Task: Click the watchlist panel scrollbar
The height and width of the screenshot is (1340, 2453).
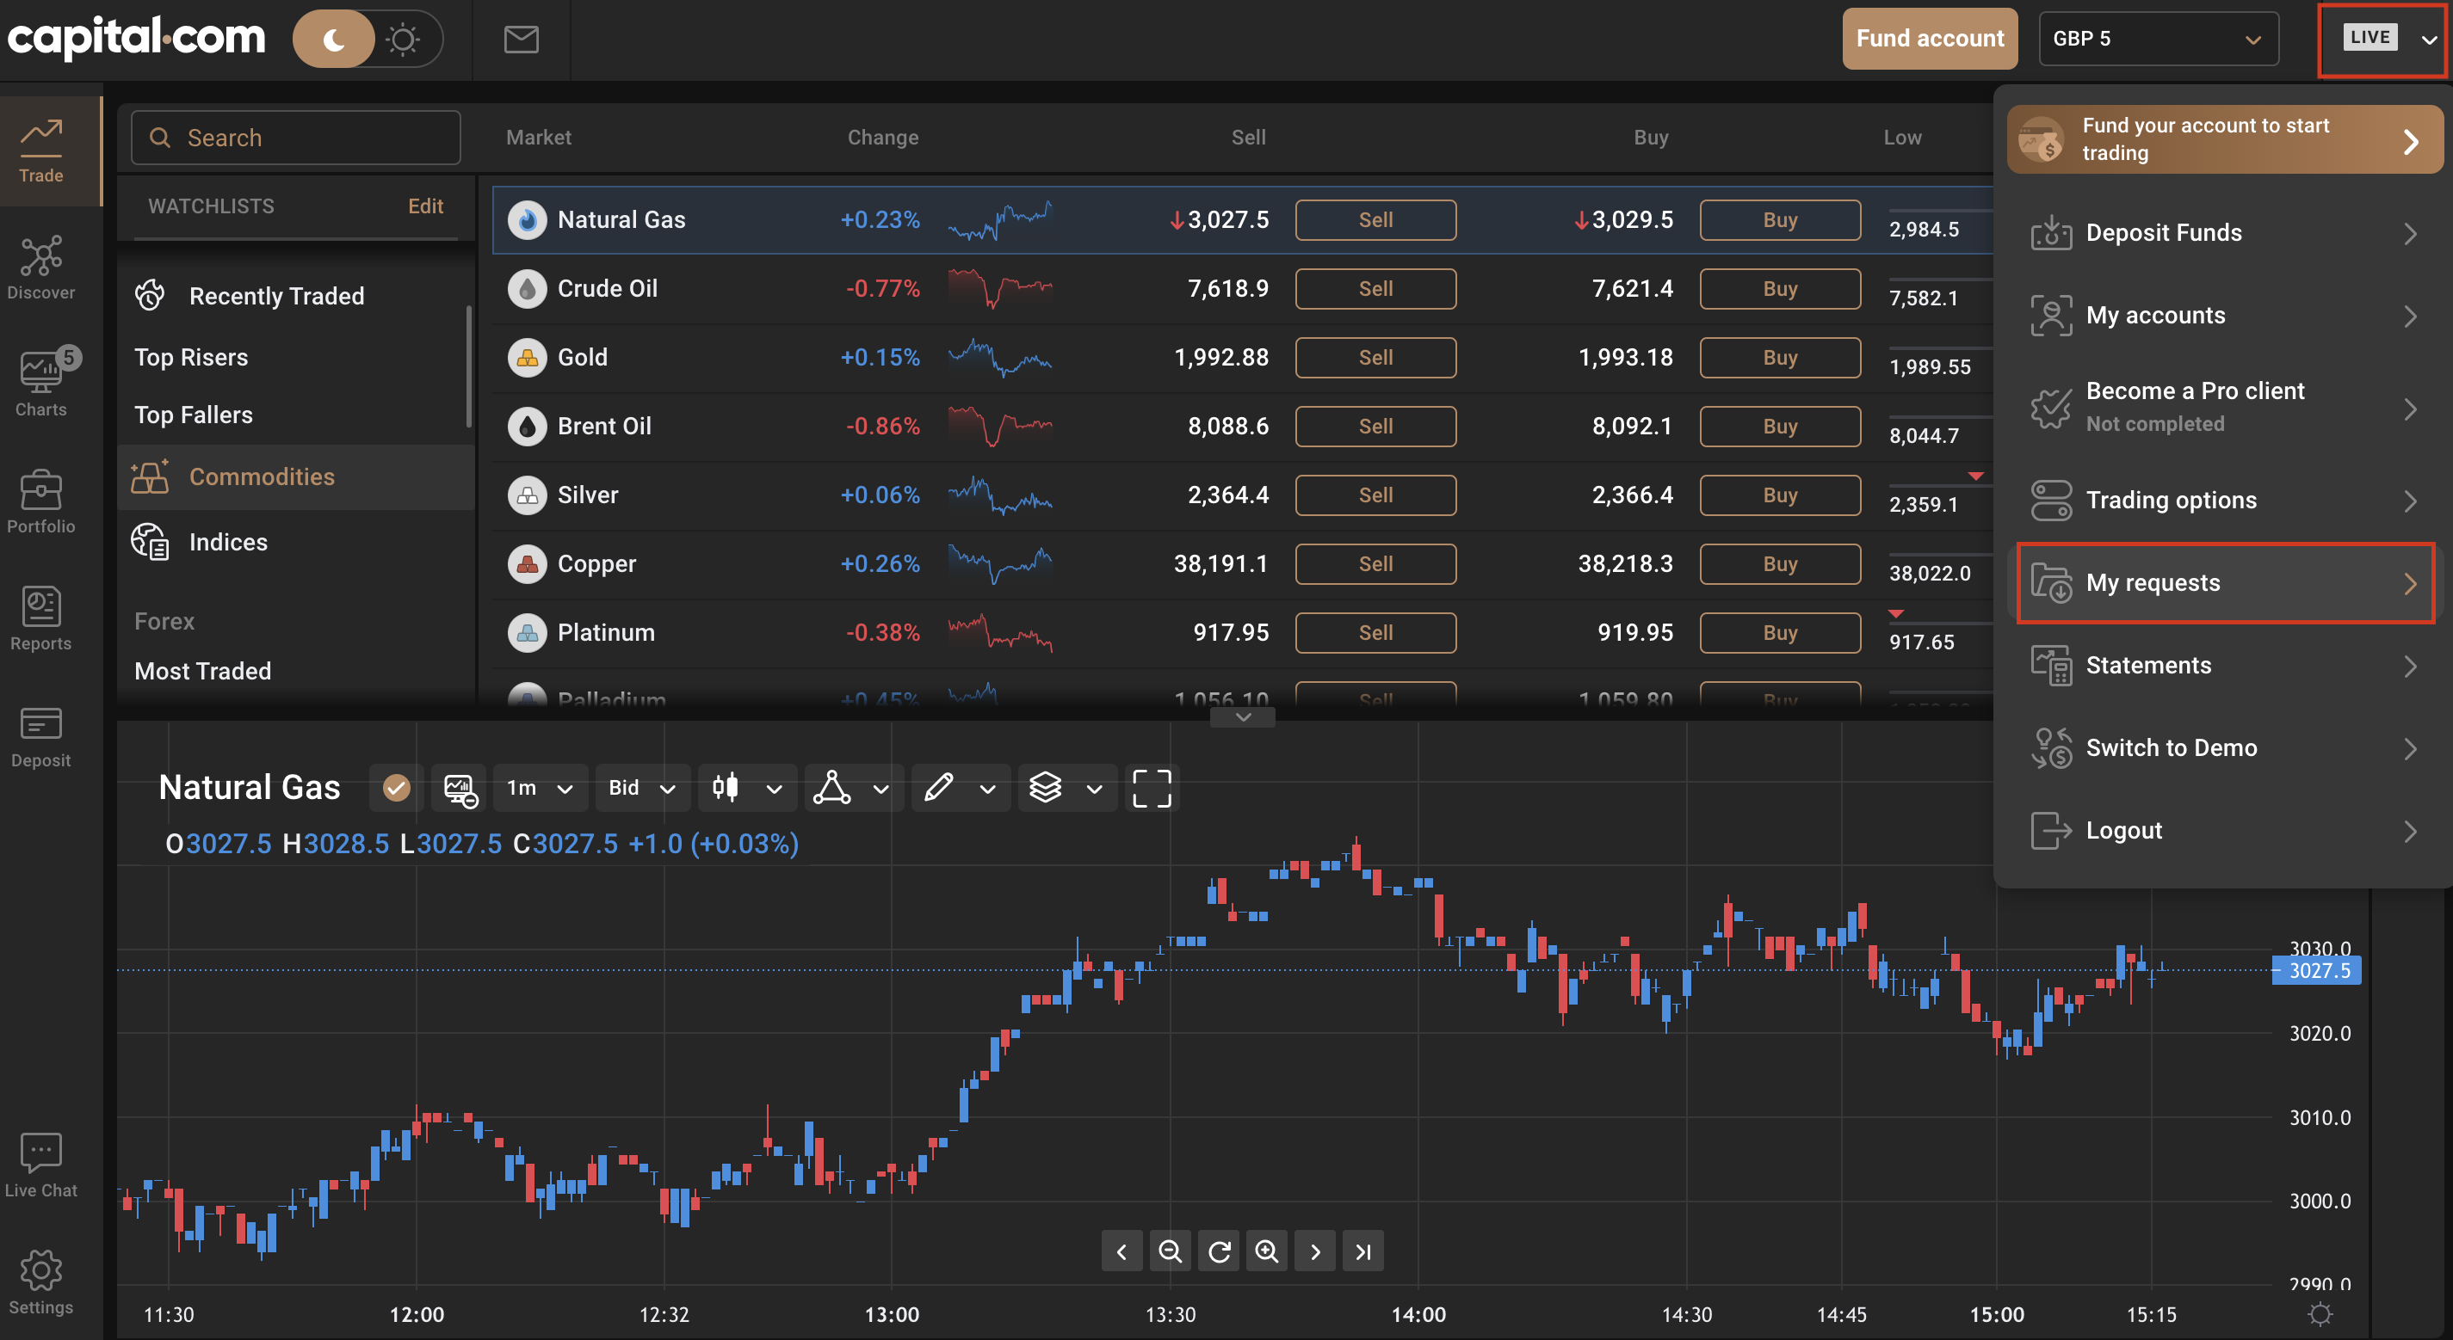Action: point(468,365)
